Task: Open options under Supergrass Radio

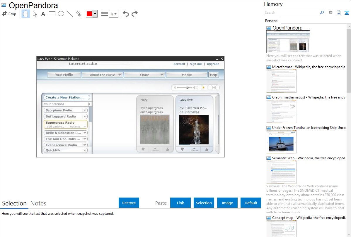Action: 75,127
